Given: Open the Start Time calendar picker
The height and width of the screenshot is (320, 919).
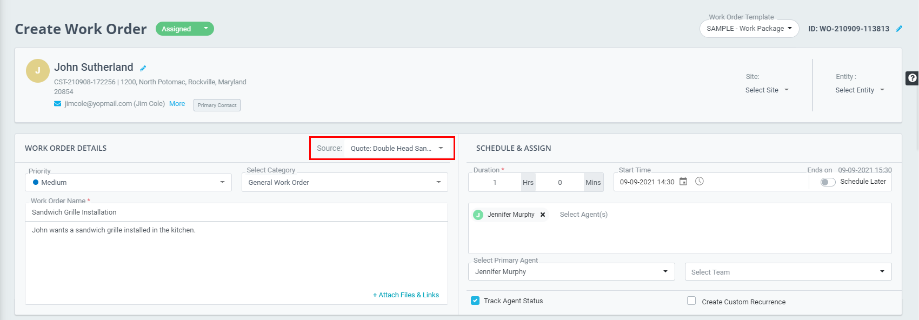Looking at the screenshot, I should click(683, 182).
